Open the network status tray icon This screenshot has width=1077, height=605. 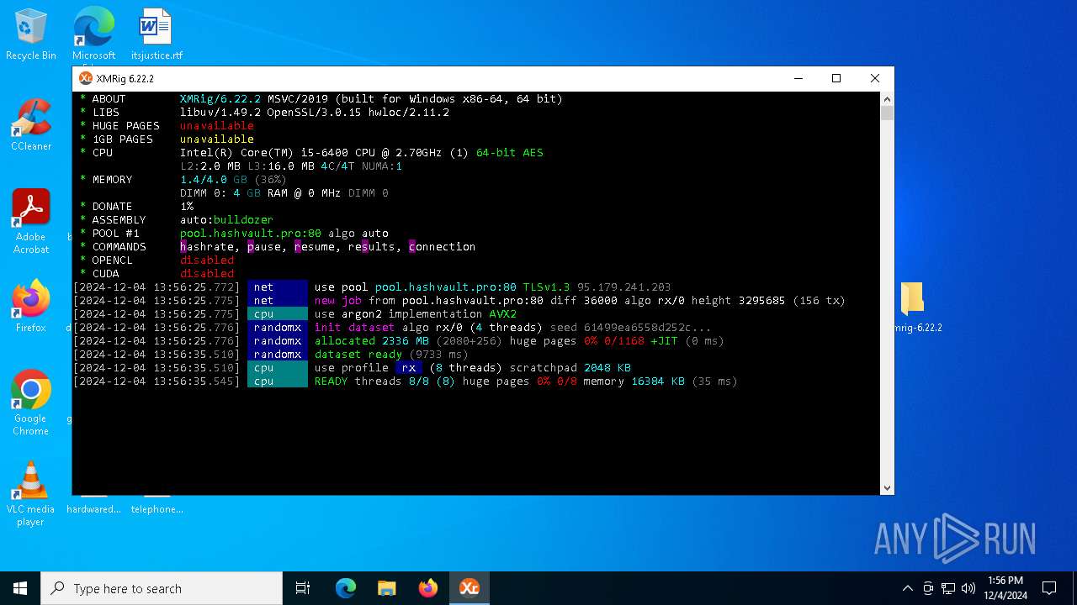click(x=948, y=588)
